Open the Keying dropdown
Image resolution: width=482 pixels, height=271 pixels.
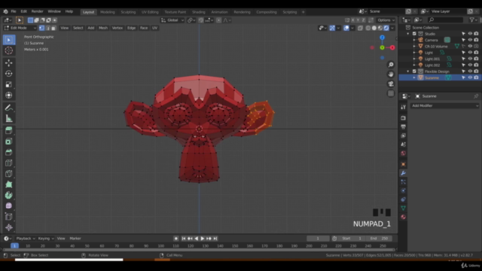[45, 239]
